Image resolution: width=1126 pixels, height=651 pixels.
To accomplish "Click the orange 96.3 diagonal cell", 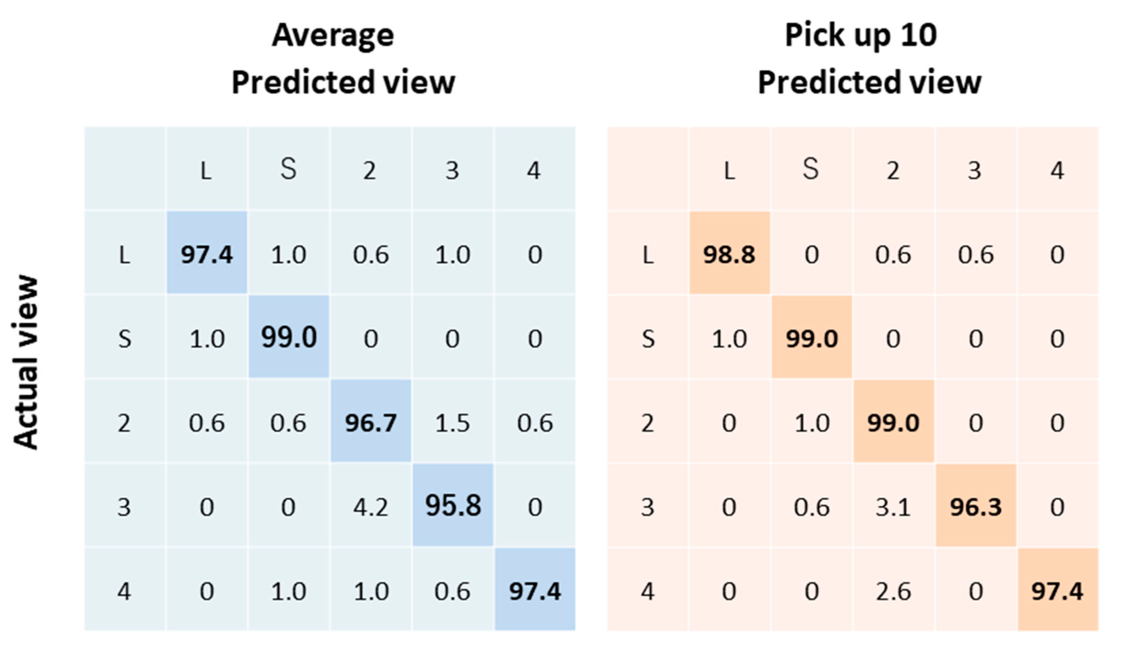I will 975,507.
